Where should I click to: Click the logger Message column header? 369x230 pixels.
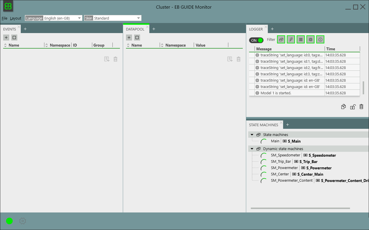(x=290, y=49)
